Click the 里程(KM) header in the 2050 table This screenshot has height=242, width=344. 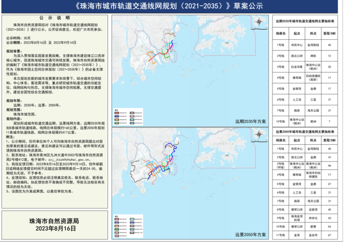point(329,140)
